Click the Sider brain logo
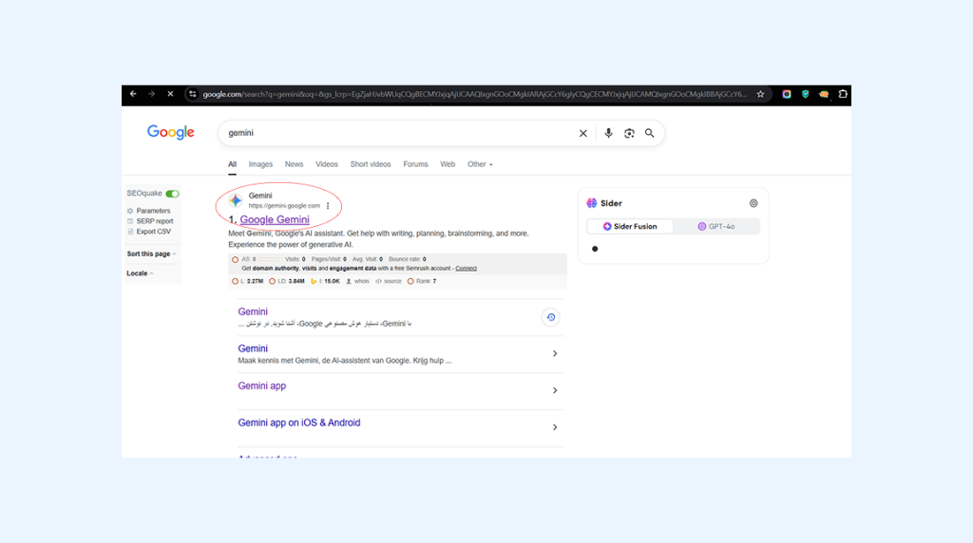This screenshot has height=543, width=973. tap(592, 203)
